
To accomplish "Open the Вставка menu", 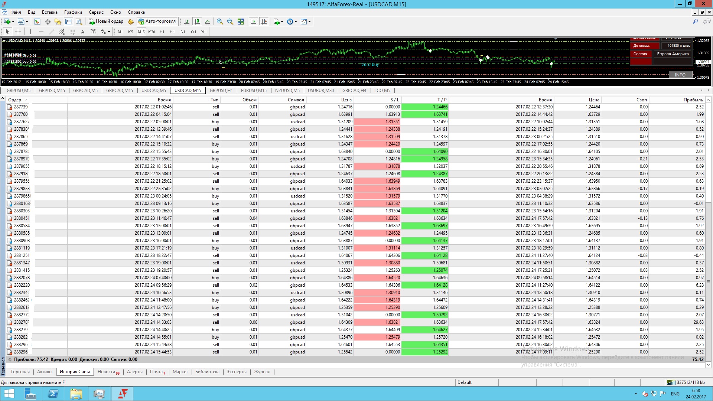I will tap(50, 12).
